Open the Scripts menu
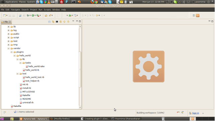Viewport: 215px width, 121px height. point(47,10)
